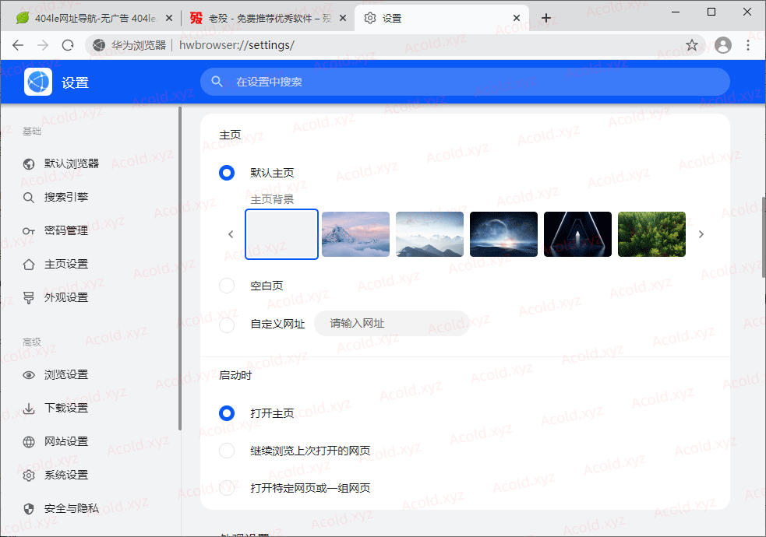This screenshot has height=537, width=766.
Task: Select the 打开主页 startup radio button
Action: (x=227, y=413)
